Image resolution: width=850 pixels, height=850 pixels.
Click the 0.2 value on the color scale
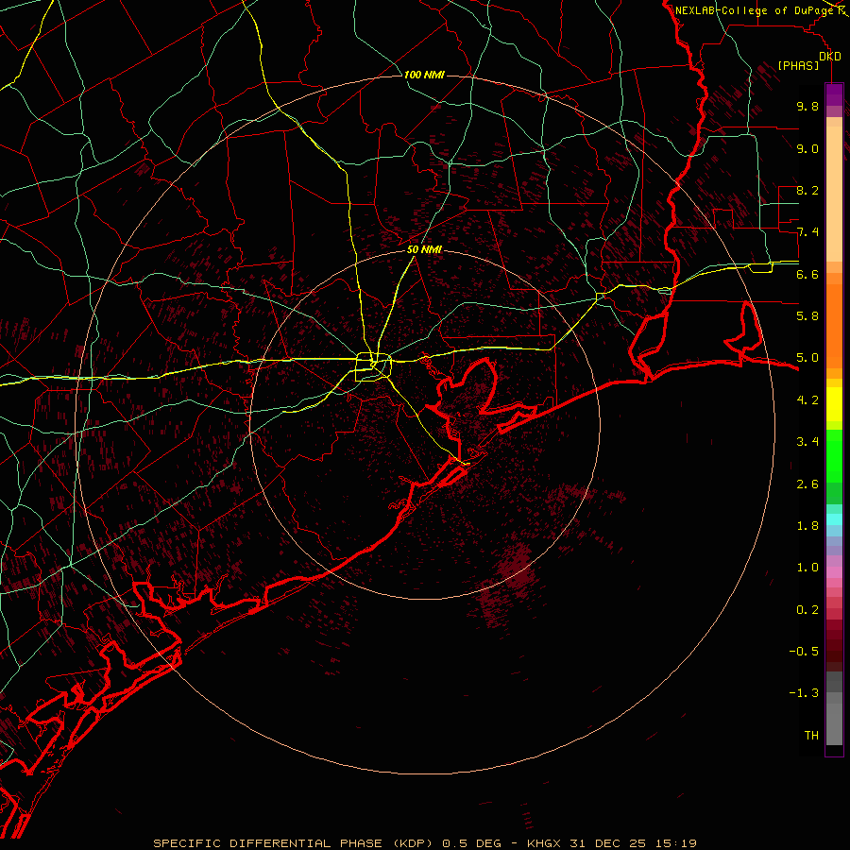[807, 610]
